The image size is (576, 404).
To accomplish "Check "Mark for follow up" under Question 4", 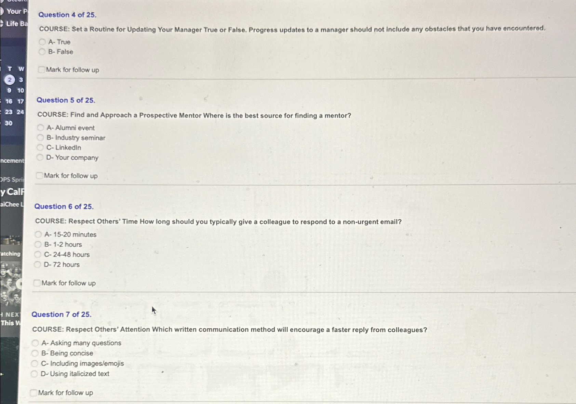I will [41, 70].
